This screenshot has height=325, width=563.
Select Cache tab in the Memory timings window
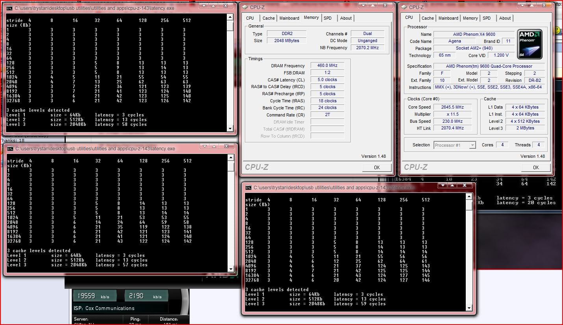point(269,18)
